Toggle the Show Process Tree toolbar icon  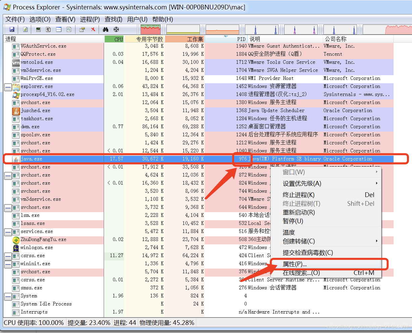(x=48, y=30)
